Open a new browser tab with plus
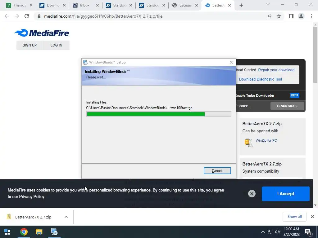This screenshot has width=318, height=238. click(x=241, y=5)
